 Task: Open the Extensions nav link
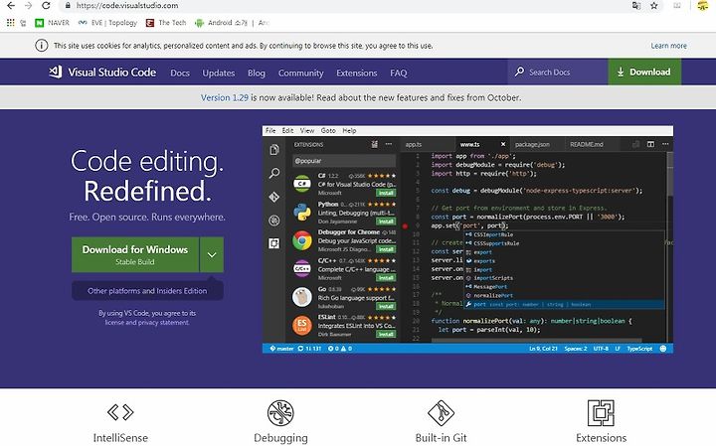pos(357,73)
